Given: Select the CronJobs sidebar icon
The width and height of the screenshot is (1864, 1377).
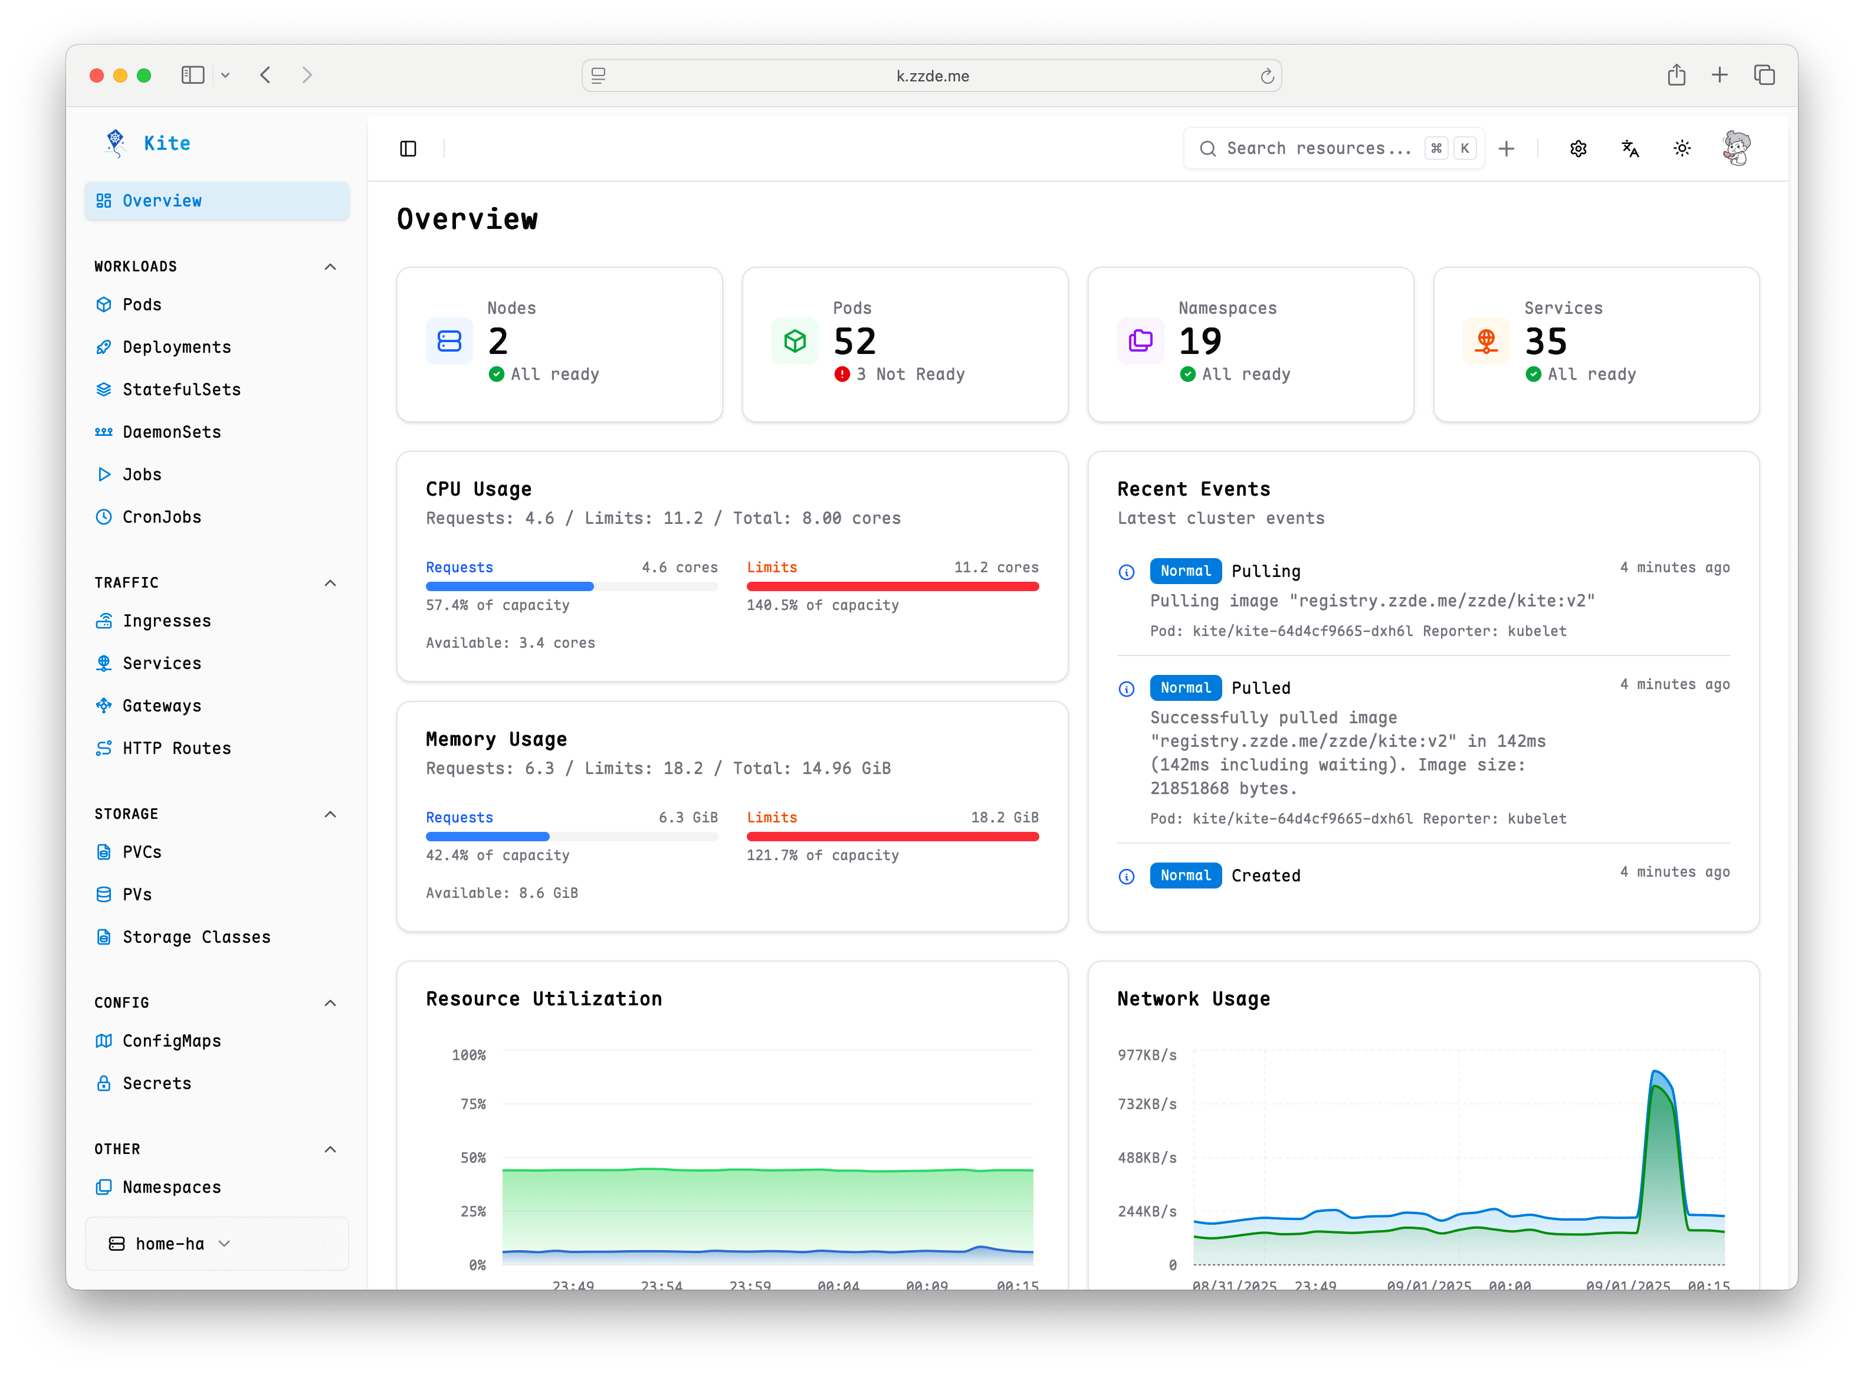Looking at the screenshot, I should point(103,517).
